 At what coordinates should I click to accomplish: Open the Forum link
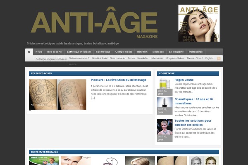point(131,58)
